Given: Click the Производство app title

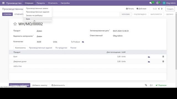Looking at the screenshot, I should point(14,3).
